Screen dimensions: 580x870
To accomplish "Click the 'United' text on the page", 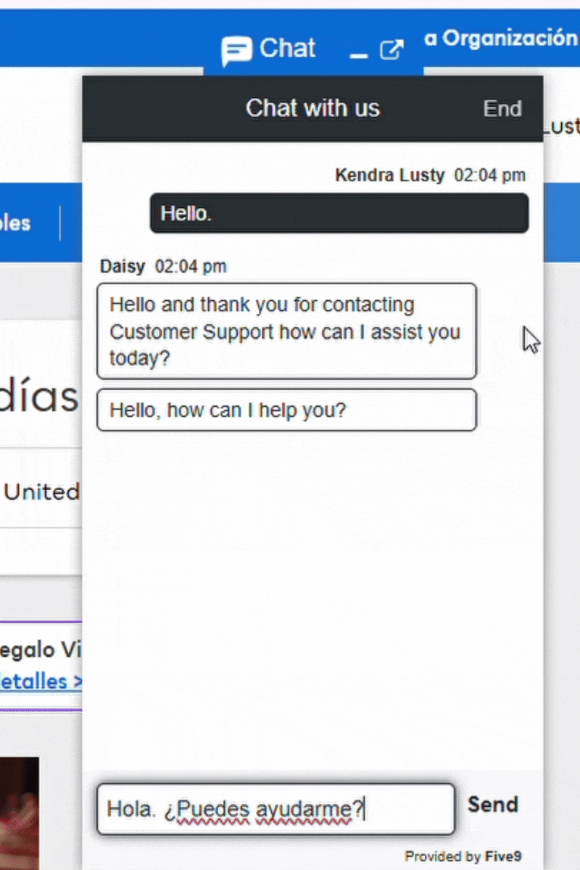I will (41, 492).
